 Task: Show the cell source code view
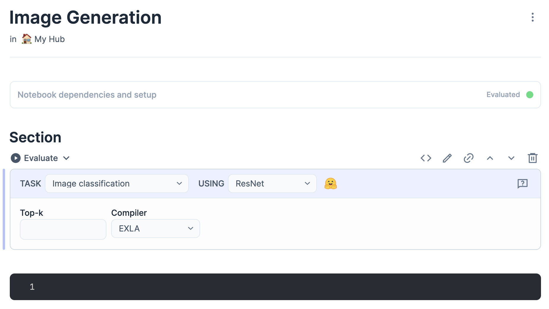pyautogui.click(x=426, y=158)
